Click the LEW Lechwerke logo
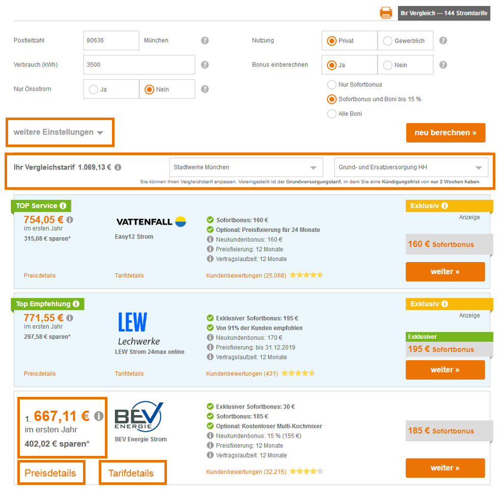Screen dimensions: 504x490 pyautogui.click(x=139, y=329)
